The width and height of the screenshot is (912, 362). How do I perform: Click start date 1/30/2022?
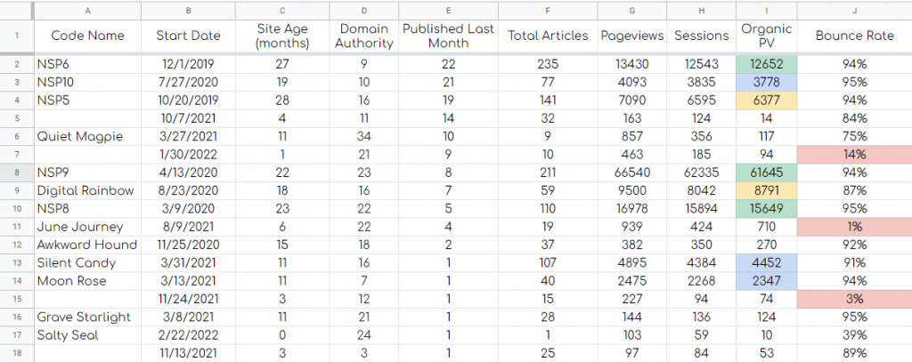188,155
